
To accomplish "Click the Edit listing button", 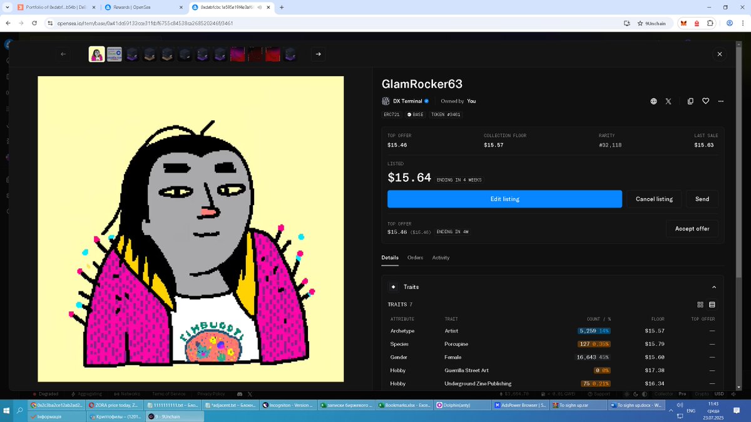I will 504,199.
